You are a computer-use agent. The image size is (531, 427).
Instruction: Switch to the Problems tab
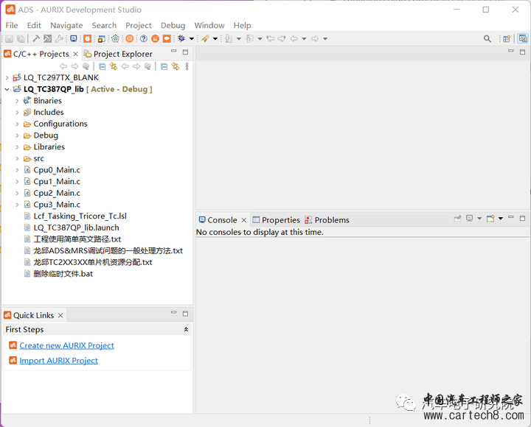(327, 220)
